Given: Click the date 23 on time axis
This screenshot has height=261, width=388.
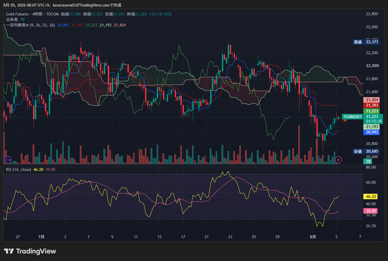Looking at the screenshot, I should 230,237.
